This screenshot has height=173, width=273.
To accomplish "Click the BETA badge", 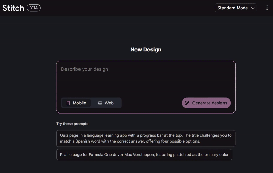I will (33, 8).
